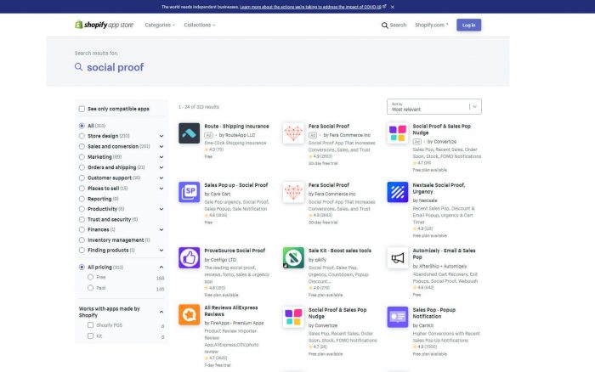This screenshot has height=372, width=595.
Task: Open ProveSource thumbs-up app icon
Action: pos(189,257)
